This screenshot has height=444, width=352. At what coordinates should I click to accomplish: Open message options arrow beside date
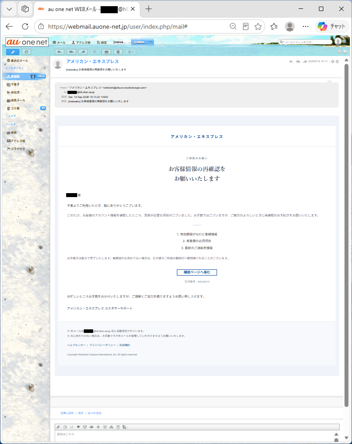pos(337,61)
